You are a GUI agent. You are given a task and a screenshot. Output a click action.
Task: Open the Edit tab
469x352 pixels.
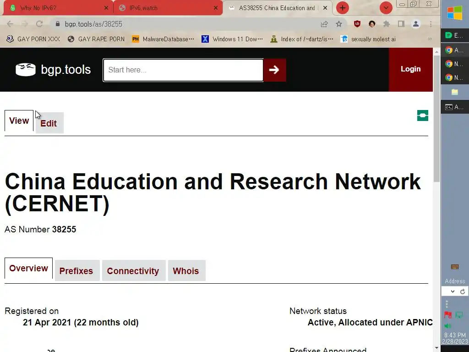click(x=49, y=123)
